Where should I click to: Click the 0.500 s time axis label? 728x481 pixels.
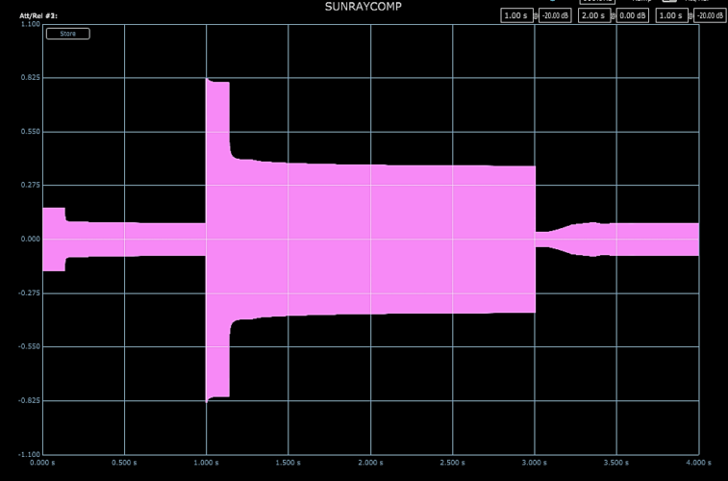click(x=124, y=462)
